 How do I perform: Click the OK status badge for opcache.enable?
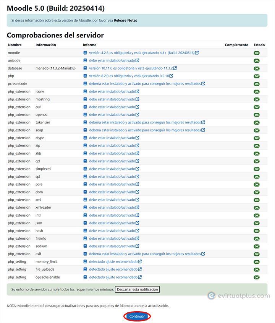(x=256, y=277)
